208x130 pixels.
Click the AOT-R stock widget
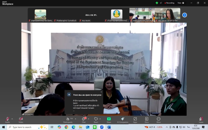pyautogui.click(x=153, y=127)
